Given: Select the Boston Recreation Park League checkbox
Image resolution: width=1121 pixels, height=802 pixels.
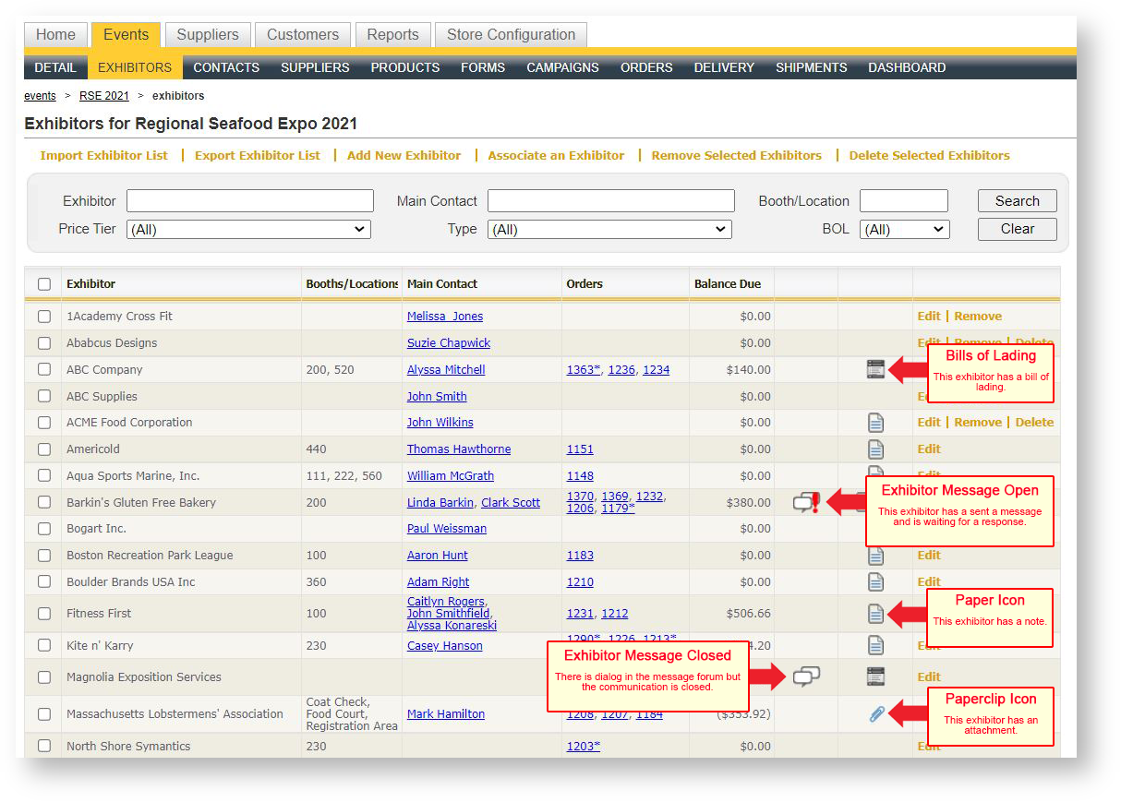Looking at the screenshot, I should pos(44,556).
